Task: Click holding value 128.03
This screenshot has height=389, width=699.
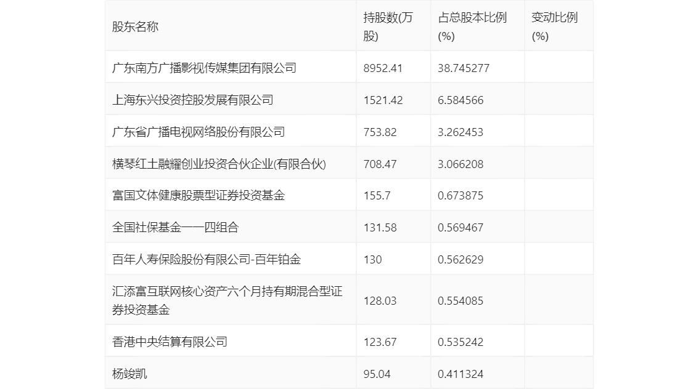Action: pyautogui.click(x=380, y=301)
